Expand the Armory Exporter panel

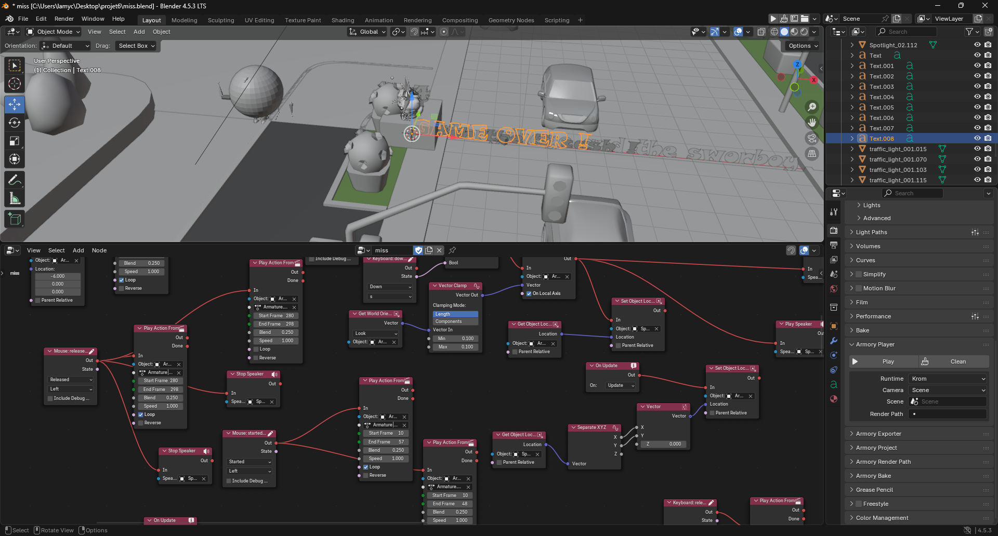coord(878,434)
